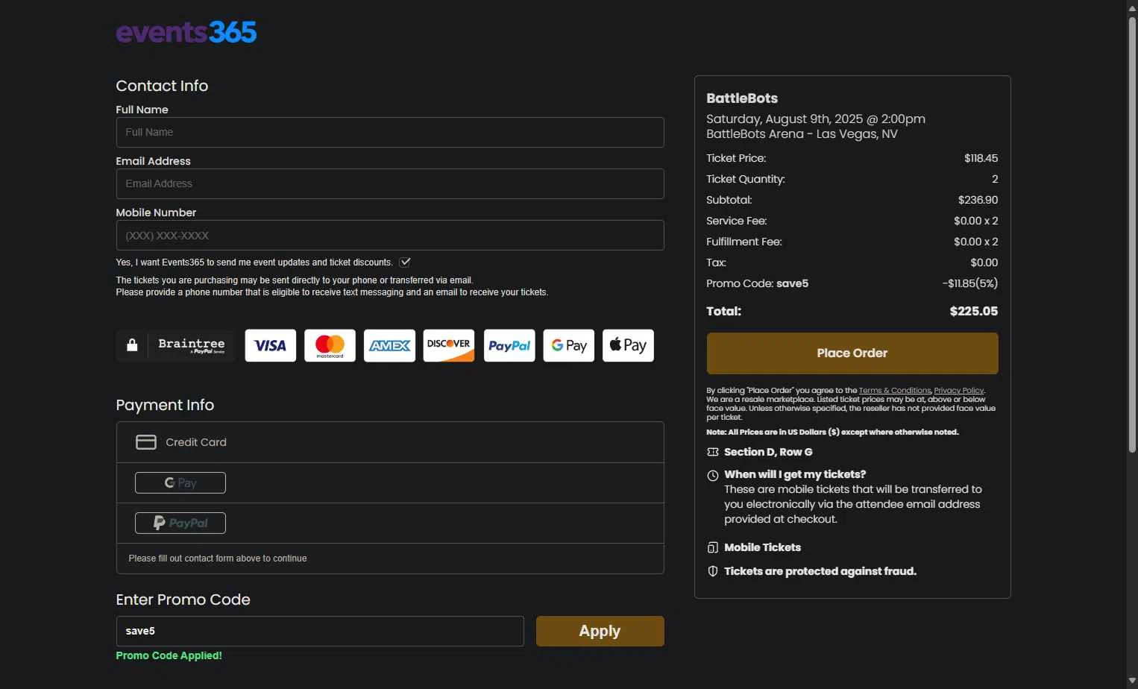Click the PayPal logo in accepted payments
1138x689 pixels.
(509, 345)
